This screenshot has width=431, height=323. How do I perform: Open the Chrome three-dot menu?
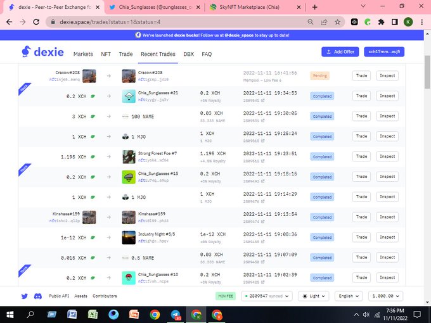422,22
